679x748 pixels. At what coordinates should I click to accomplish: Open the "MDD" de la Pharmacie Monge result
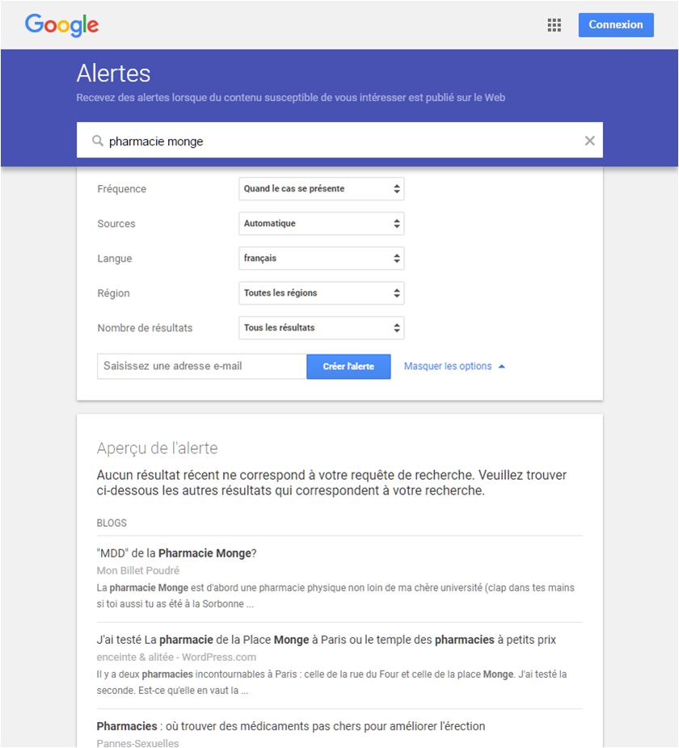[x=177, y=553]
